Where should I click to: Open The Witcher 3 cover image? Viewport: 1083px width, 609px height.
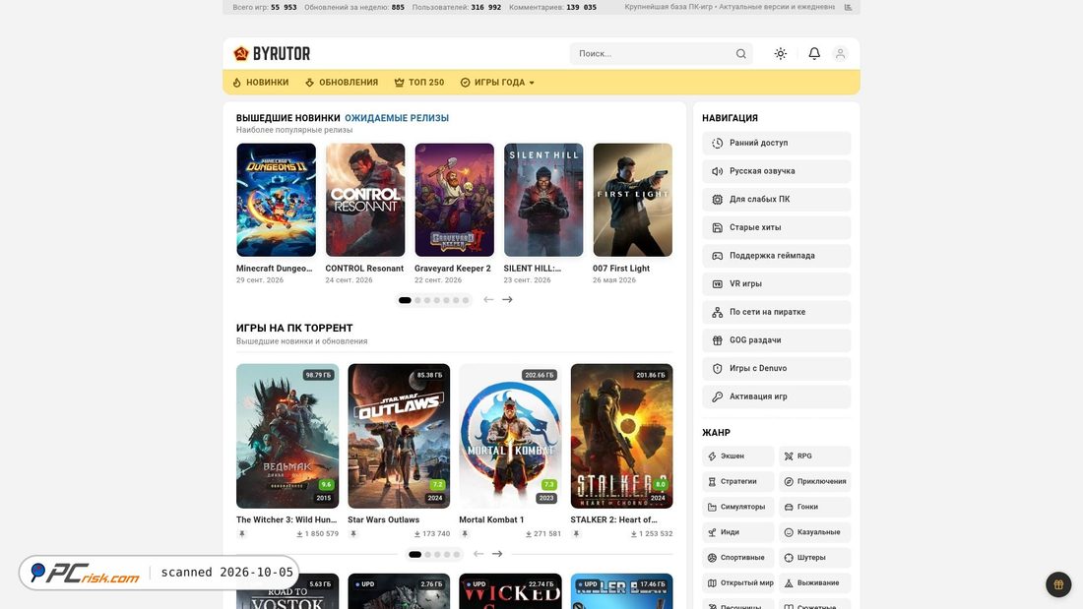[287, 437]
